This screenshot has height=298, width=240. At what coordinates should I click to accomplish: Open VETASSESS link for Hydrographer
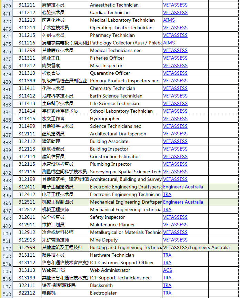(175, 119)
